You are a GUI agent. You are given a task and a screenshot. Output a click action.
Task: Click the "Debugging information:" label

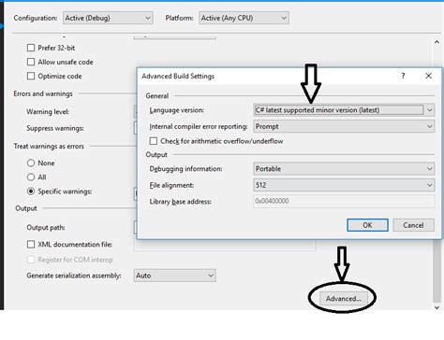pos(185,169)
